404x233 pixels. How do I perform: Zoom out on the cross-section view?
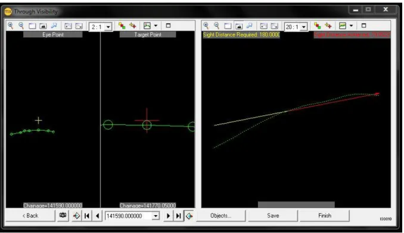click(x=21, y=26)
